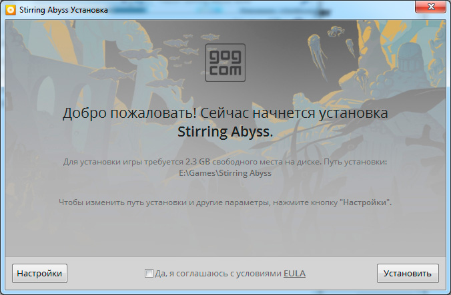This screenshot has height=295, width=451.
Task: Click the Настройки button
Action: (x=39, y=273)
